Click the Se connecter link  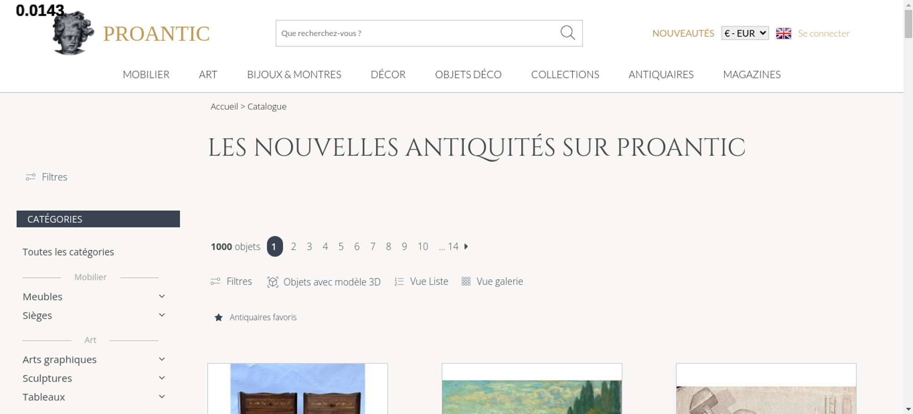(824, 33)
